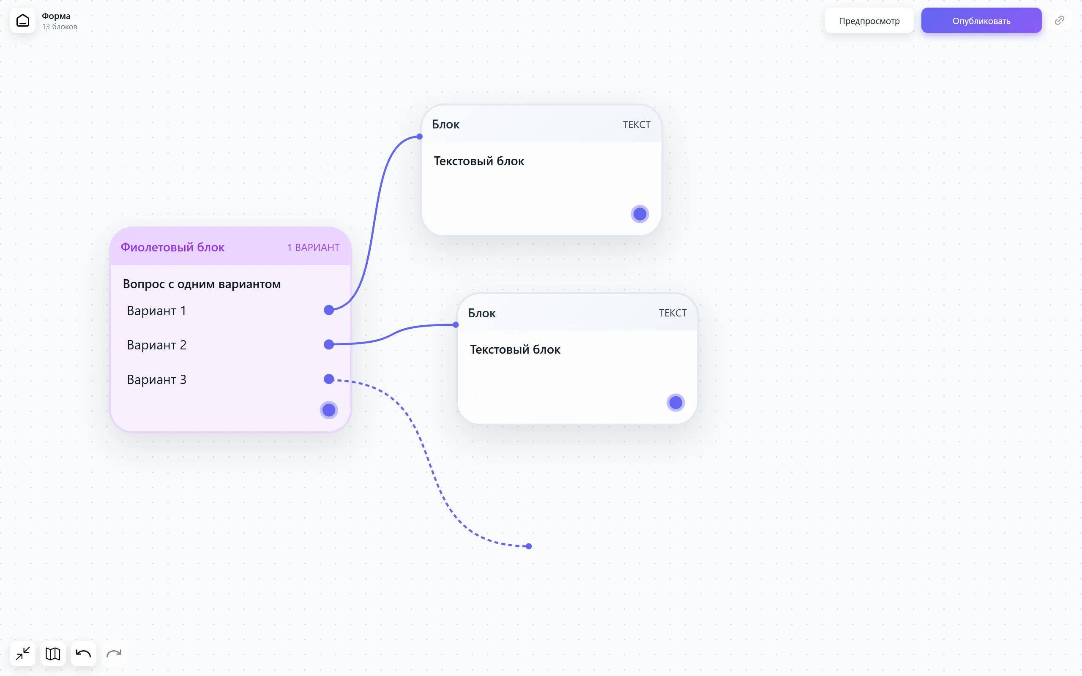This screenshot has height=676, width=1082.
Task: Copy form link via chain icon
Action: [1059, 21]
